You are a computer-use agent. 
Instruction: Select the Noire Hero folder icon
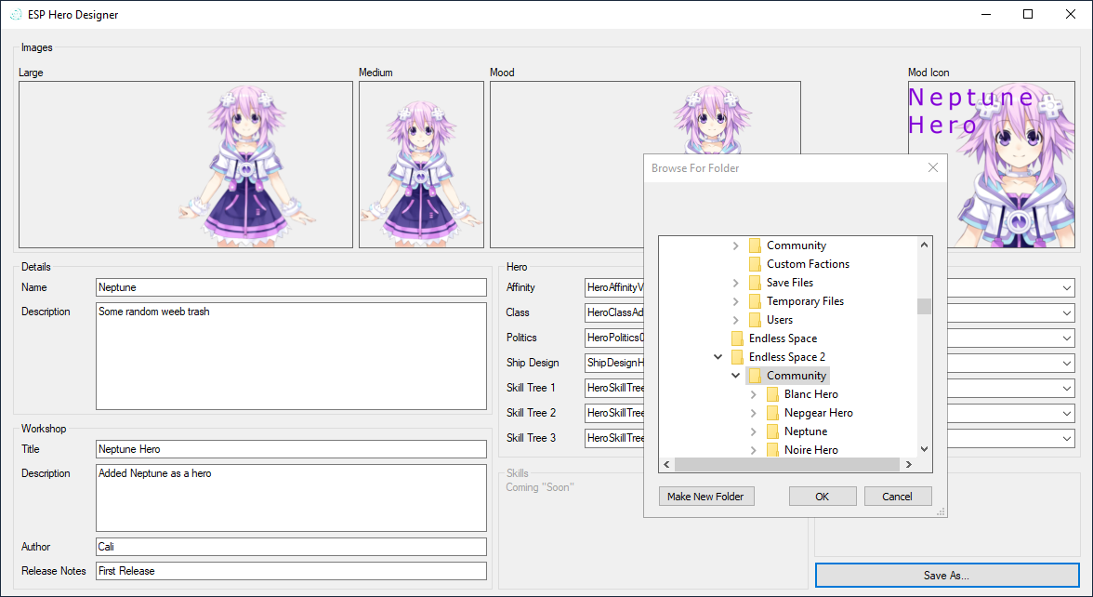[x=772, y=450]
